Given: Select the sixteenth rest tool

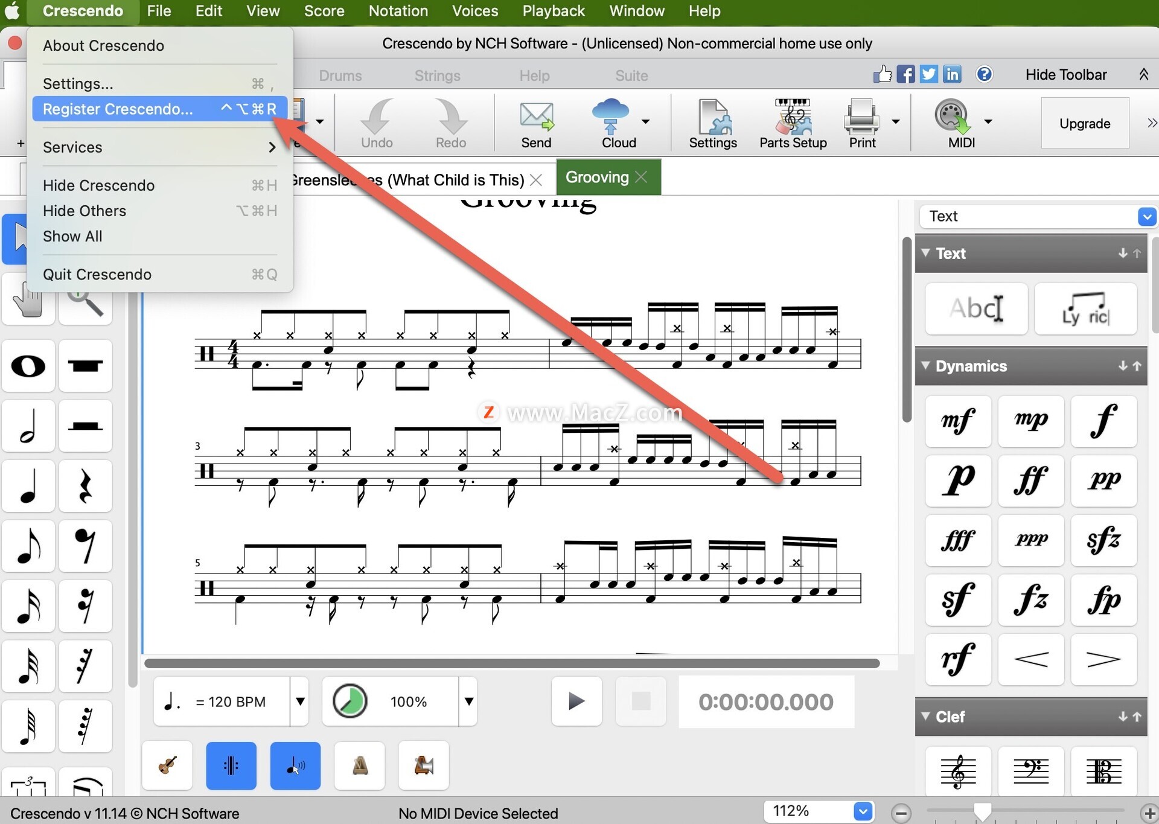Looking at the screenshot, I should 85,606.
